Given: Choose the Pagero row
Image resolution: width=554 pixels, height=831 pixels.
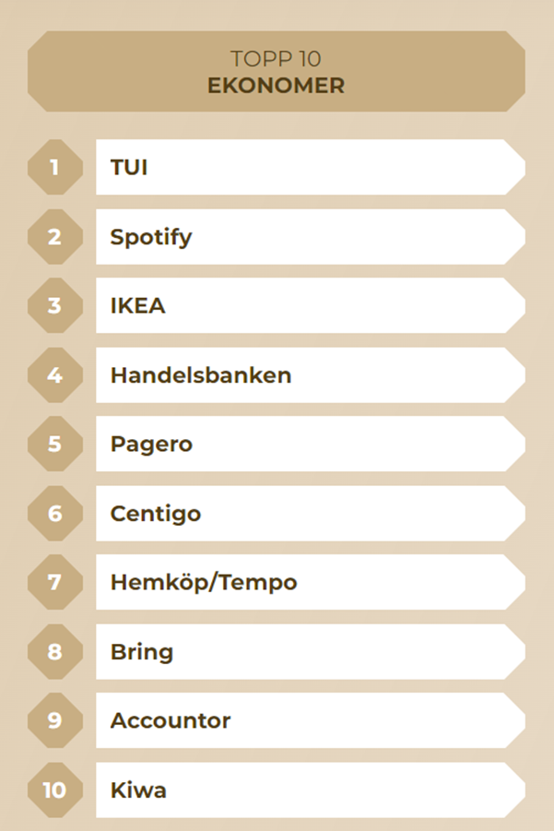Looking at the screenshot, I should coord(311,445).
